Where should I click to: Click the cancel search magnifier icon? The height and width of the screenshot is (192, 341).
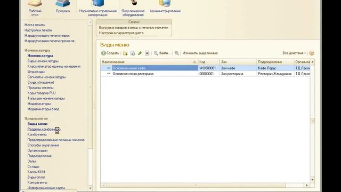[177, 53]
